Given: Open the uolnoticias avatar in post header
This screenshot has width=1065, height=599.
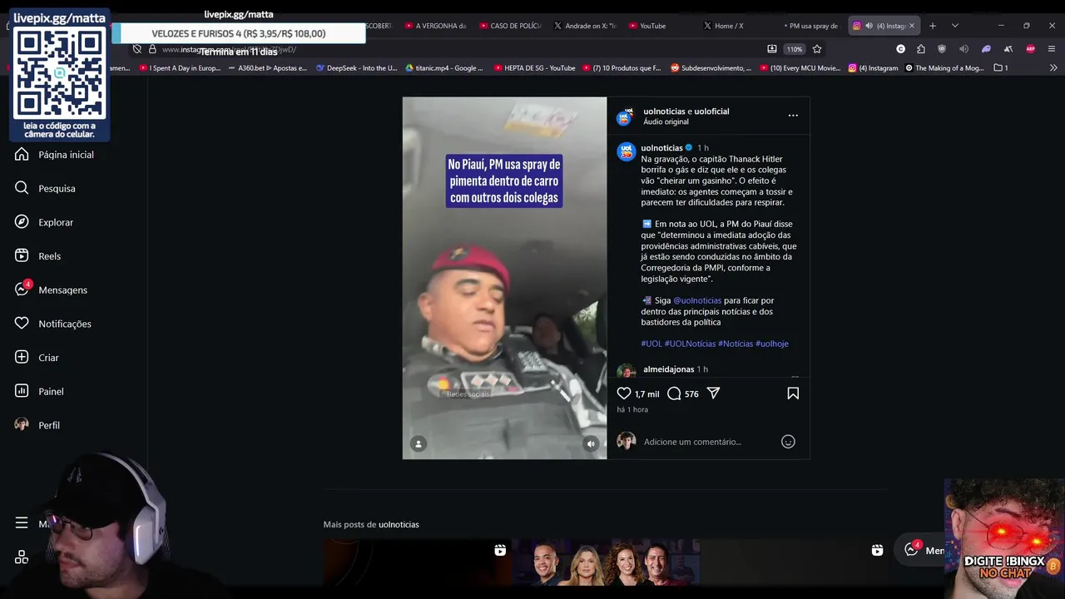Looking at the screenshot, I should pos(625,116).
